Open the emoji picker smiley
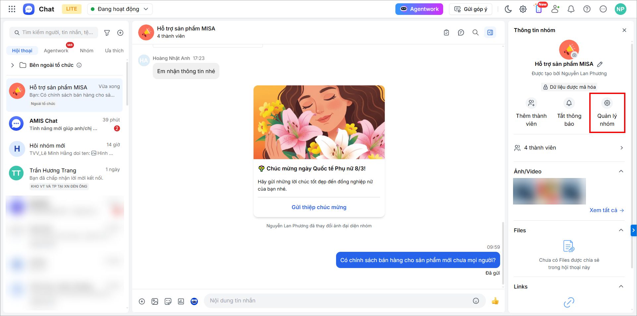 point(476,301)
